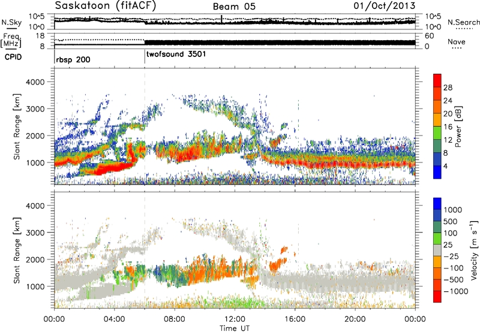Viewport: 480px width, 332px height.
Task: Click the '12' label on the Power colorbar
Action: [x=448, y=140]
